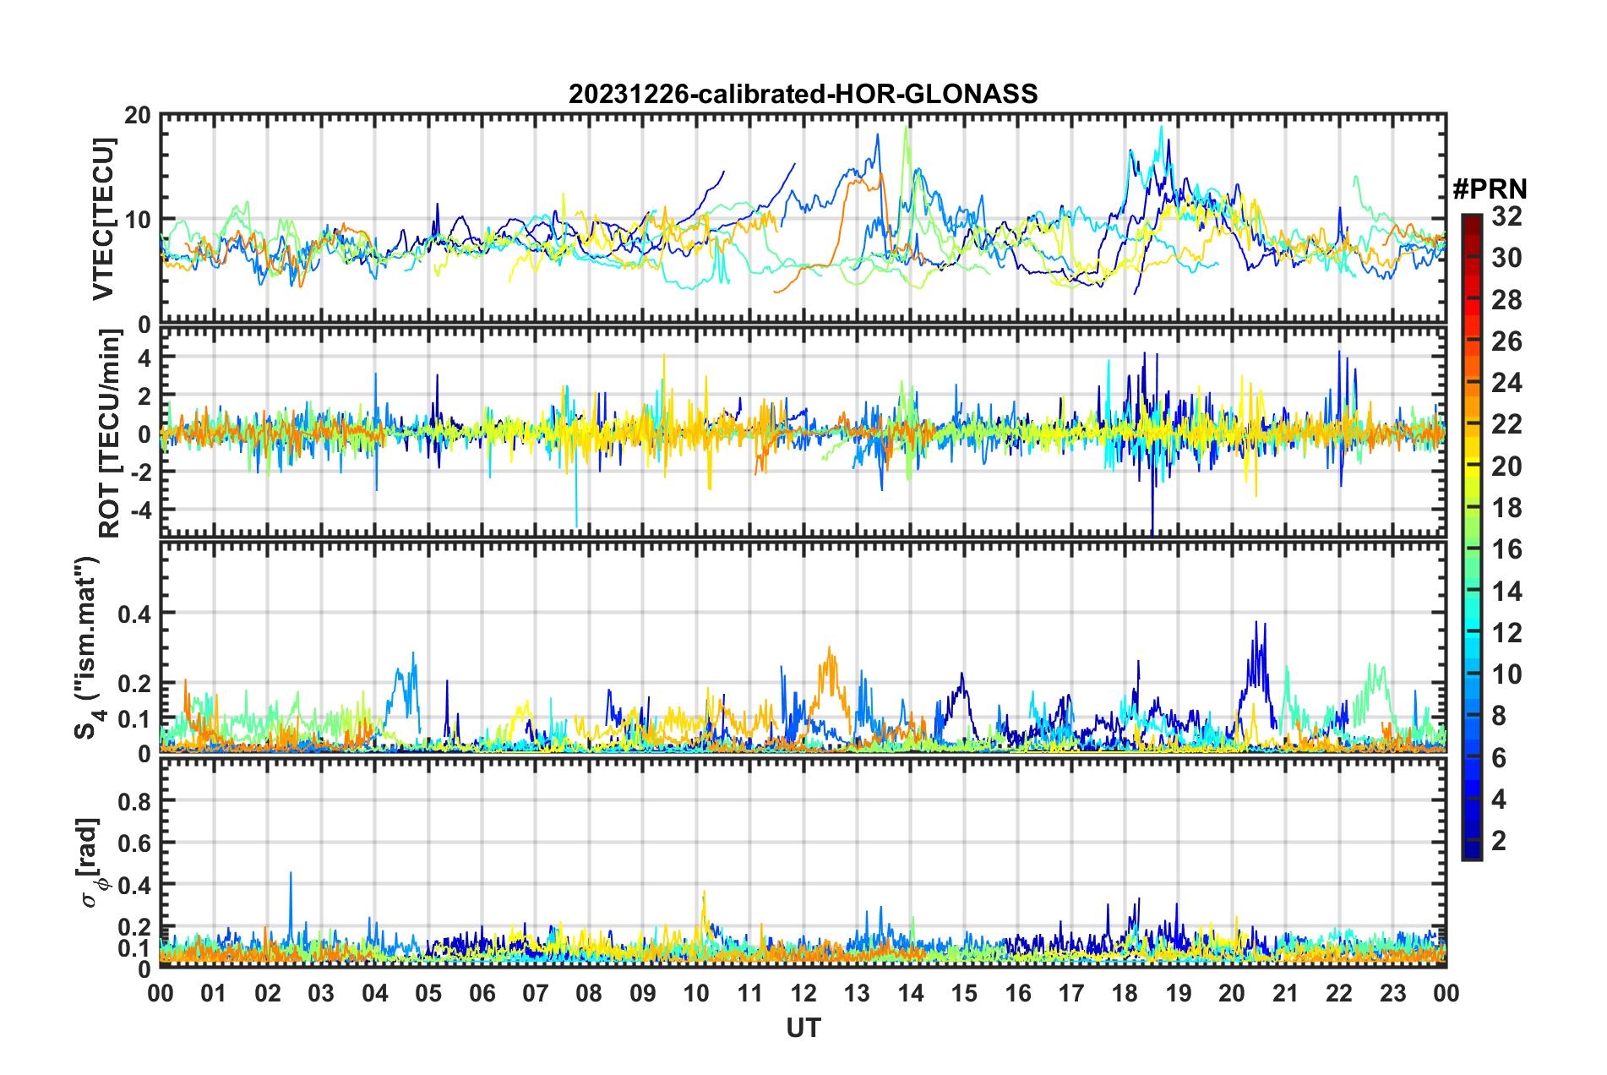Click ROT y-axis tick label -4
Viewport: 1607px width, 1075px height.
141,510
